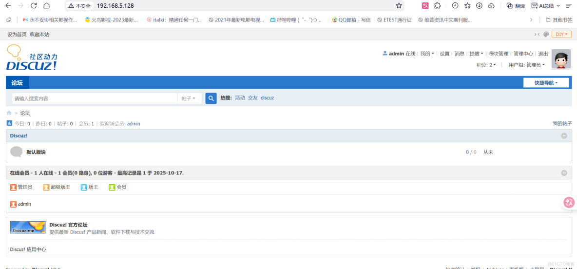577x269 pixels.
Task: Click the discuz hot search link
Action: pyautogui.click(x=267, y=98)
